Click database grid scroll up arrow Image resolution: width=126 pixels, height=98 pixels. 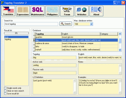120,34
